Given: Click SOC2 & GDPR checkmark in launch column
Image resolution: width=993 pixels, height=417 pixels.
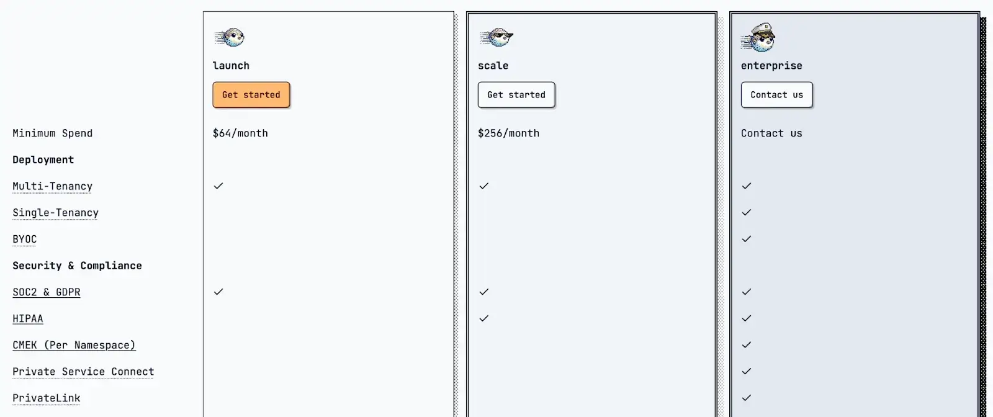Looking at the screenshot, I should (x=218, y=292).
